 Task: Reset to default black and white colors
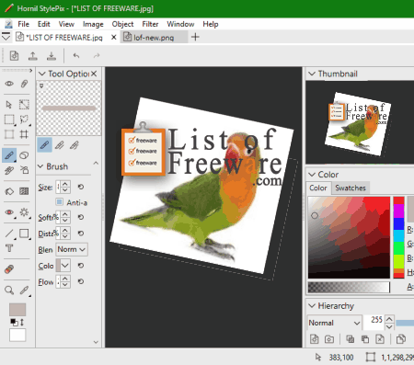pos(14,322)
